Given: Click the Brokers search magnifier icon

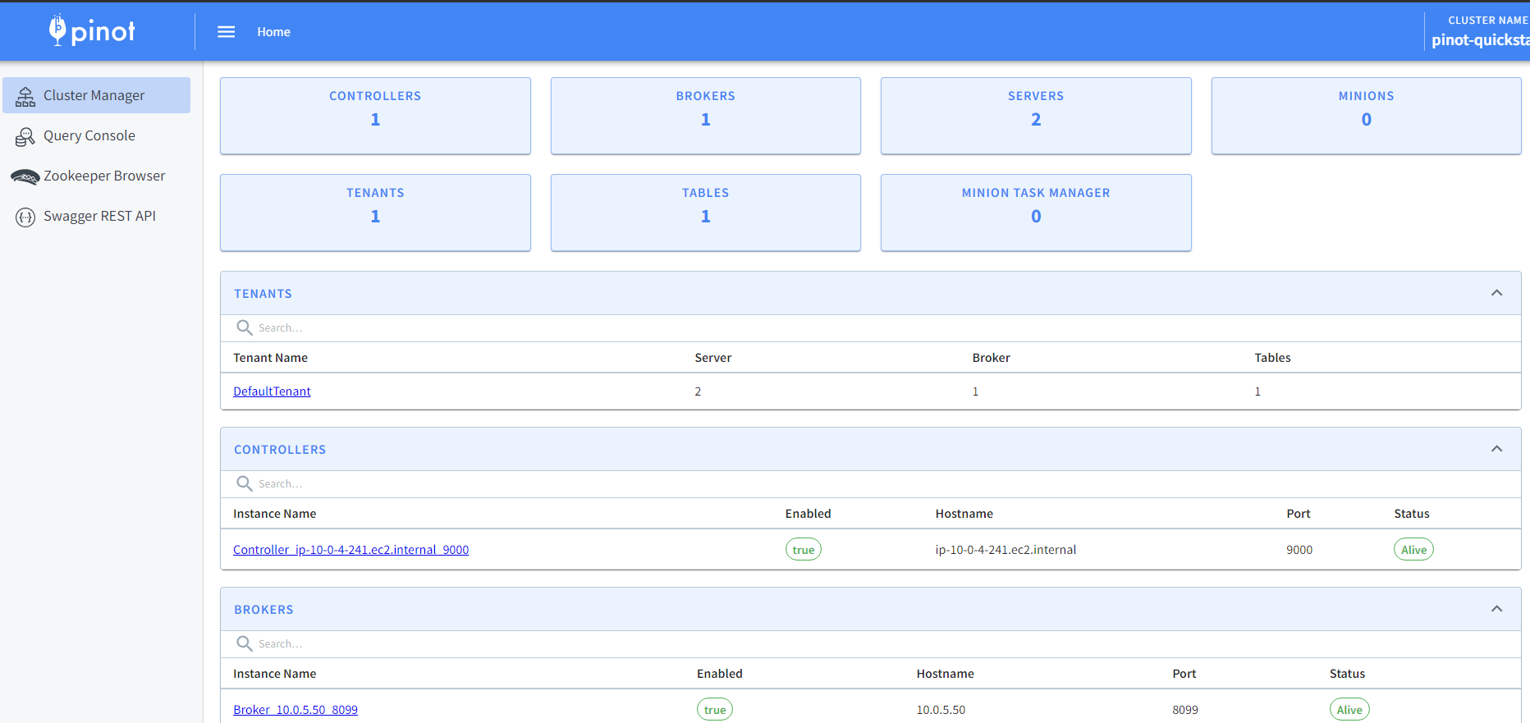Looking at the screenshot, I should click(x=245, y=643).
